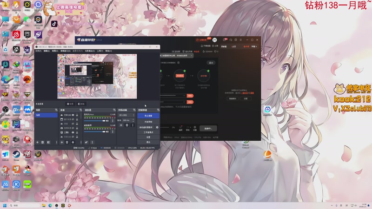The height and width of the screenshot is (209, 372).
Task: Adjust the 300 ms duration stepper
Action: coord(133,120)
